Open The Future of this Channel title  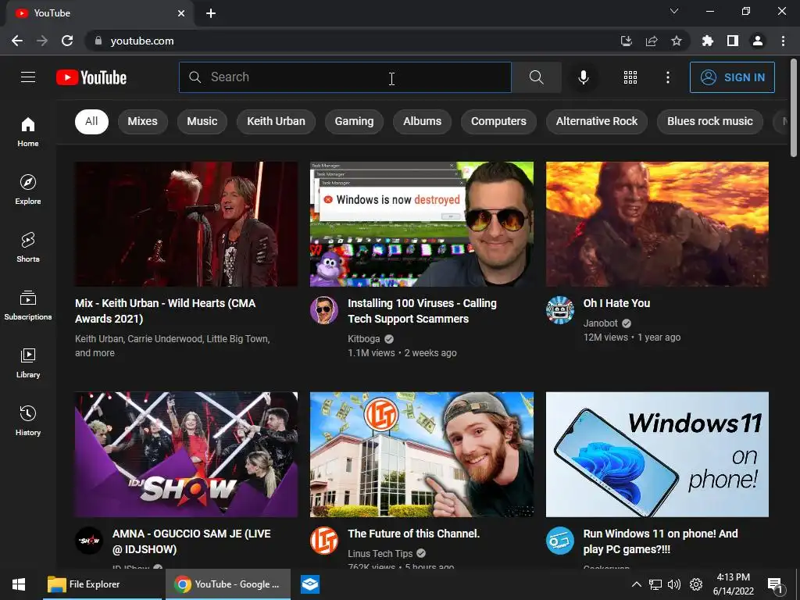[x=414, y=534]
